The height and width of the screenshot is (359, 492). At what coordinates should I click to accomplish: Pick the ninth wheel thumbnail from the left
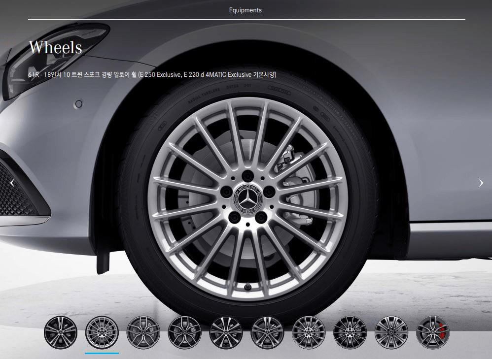391,332
